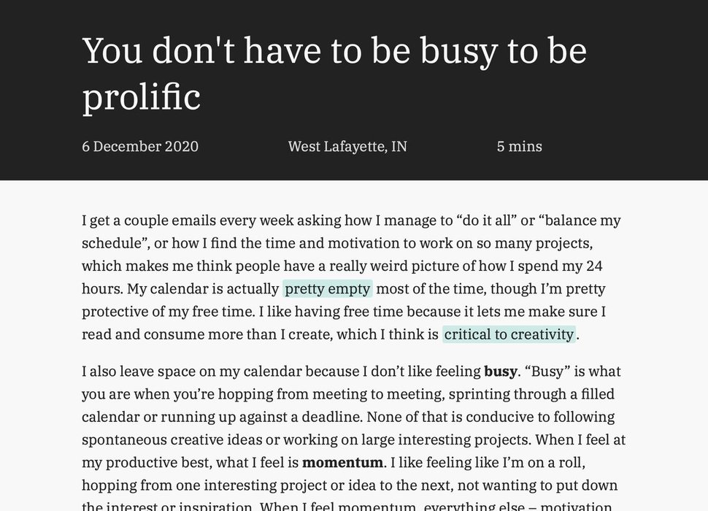
Task: Open the "critical to creativity" highlighted link
Action: pos(509,334)
